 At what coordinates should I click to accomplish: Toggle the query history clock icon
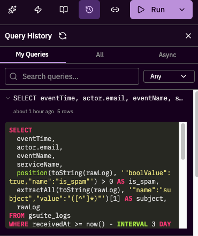[x=89, y=10]
